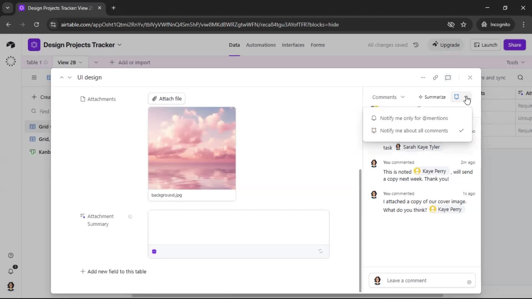Click the search icon in view toolbar
Screen dimensions: 532x299
pos(520,78)
